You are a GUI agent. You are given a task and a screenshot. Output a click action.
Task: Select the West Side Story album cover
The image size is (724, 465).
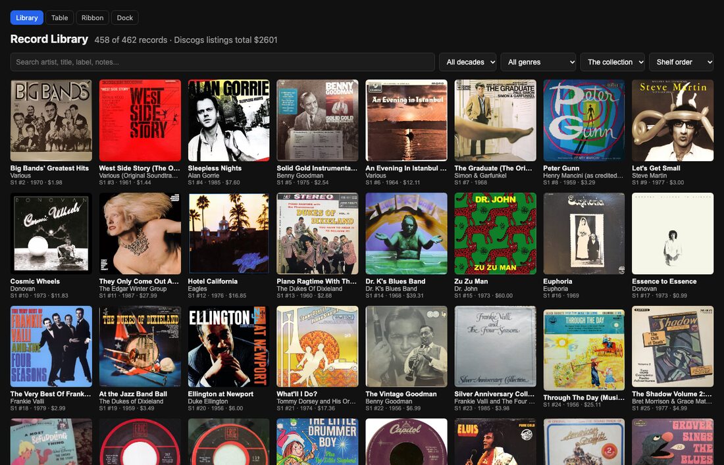click(x=140, y=120)
